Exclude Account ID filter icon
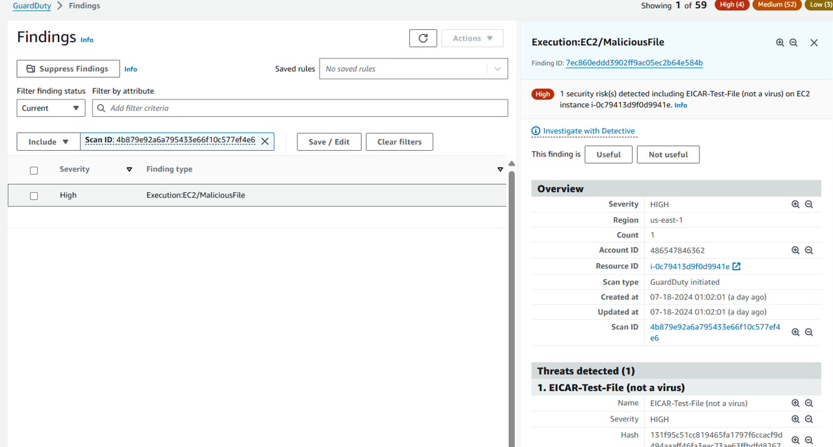This screenshot has height=447, width=833. point(809,250)
